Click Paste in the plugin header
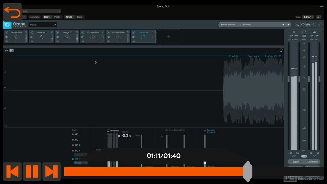This screenshot has height=184, width=327. pos(57,17)
